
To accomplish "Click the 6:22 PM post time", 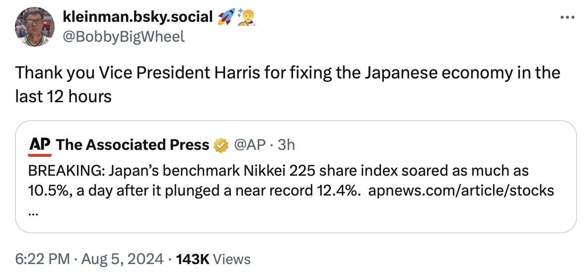I will tap(44, 259).
